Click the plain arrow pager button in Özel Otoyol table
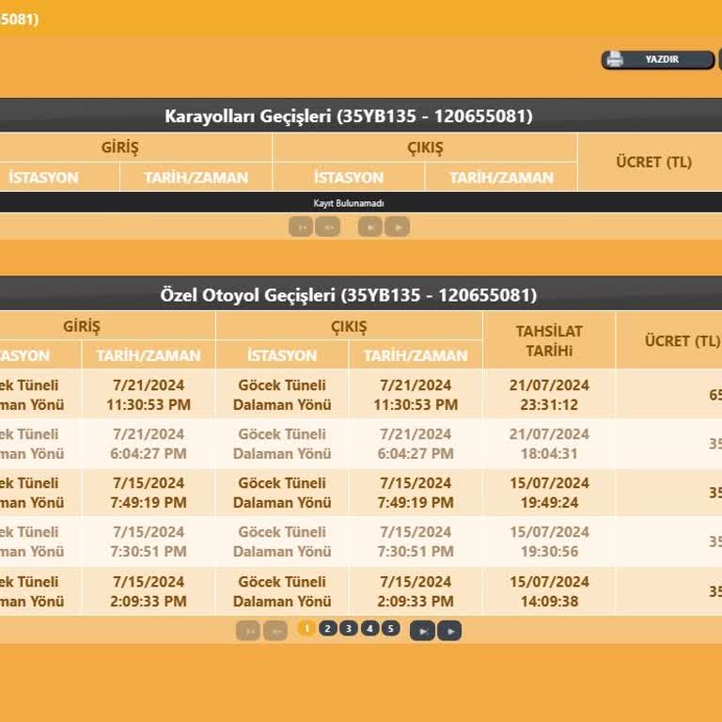 (449, 631)
